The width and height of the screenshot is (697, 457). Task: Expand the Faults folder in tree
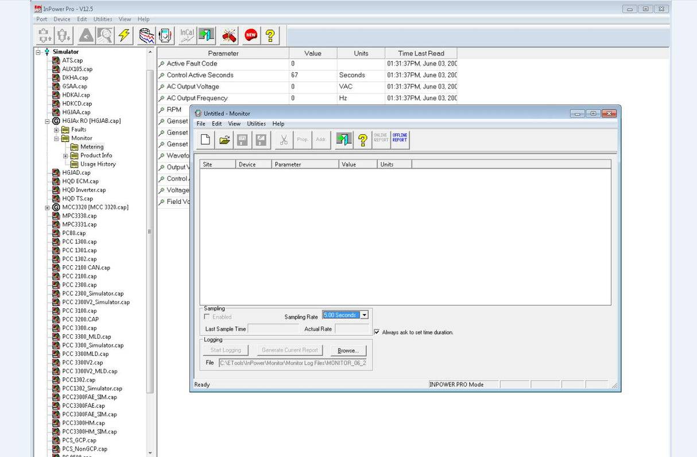(x=57, y=130)
